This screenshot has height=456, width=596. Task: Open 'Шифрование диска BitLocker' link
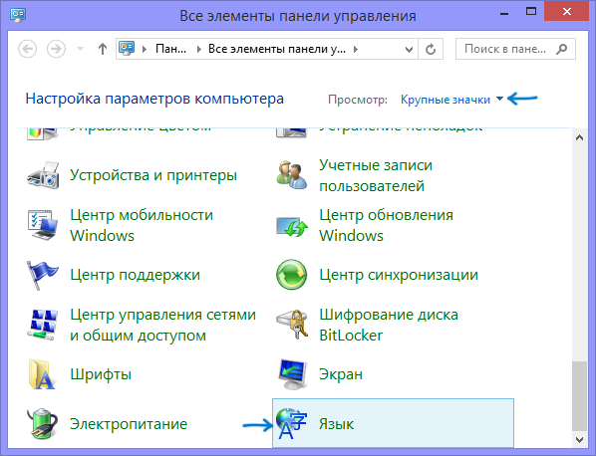(x=389, y=325)
